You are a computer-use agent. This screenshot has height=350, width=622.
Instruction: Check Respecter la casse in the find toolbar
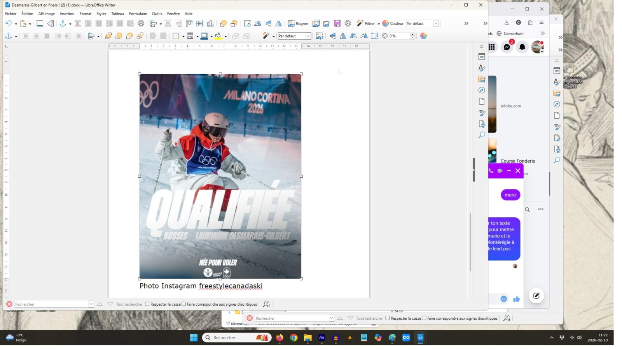[147, 304]
